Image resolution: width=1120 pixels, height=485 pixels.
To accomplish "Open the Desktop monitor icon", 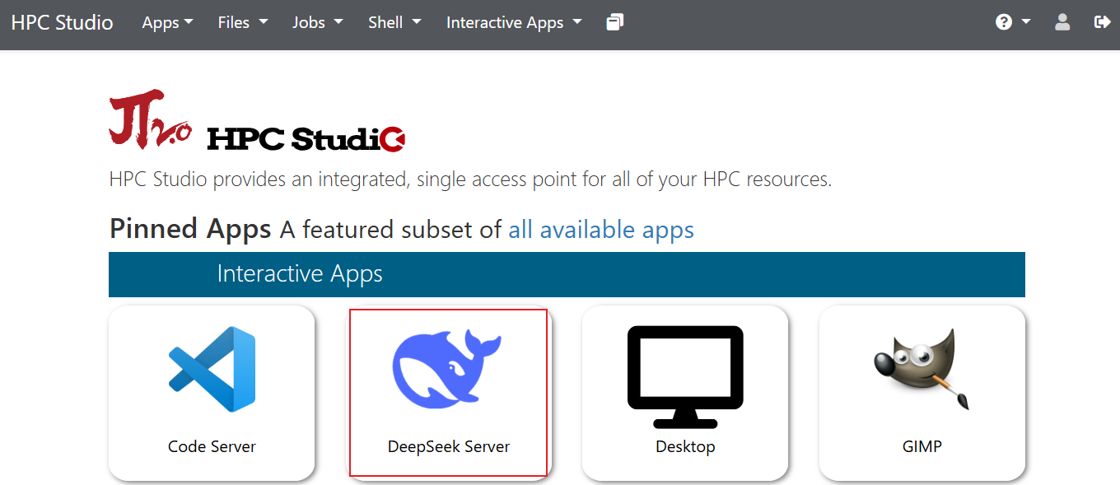I will tap(685, 376).
